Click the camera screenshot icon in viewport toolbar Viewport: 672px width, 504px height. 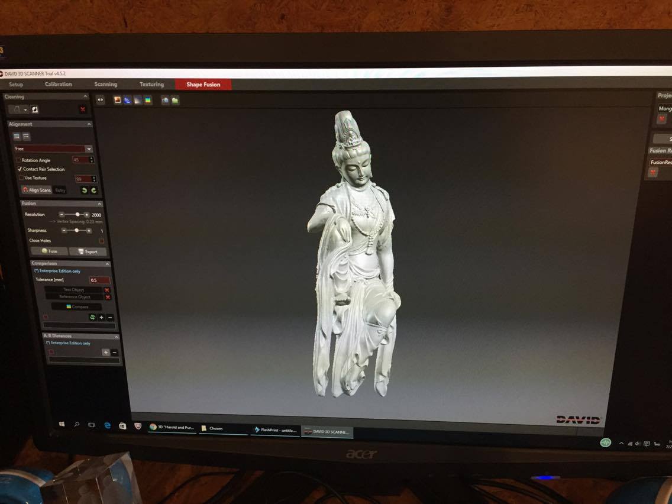pos(165,101)
